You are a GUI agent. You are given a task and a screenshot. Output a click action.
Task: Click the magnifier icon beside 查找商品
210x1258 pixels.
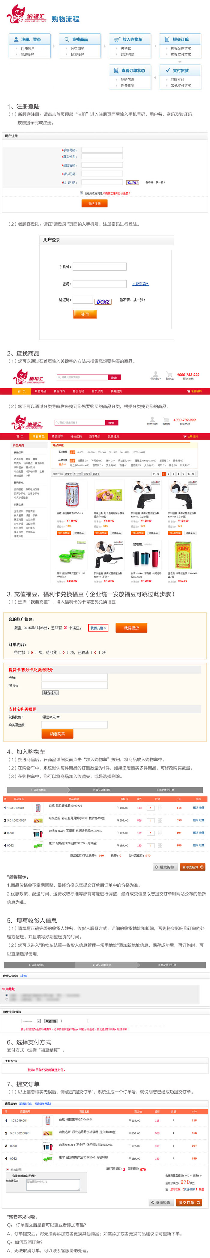click(66, 39)
